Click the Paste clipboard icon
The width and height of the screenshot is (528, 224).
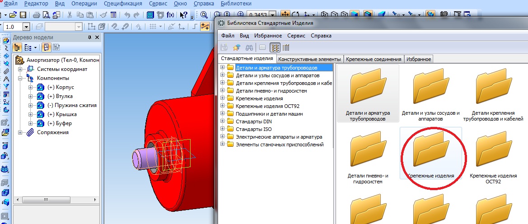pyautogui.click(x=89, y=15)
